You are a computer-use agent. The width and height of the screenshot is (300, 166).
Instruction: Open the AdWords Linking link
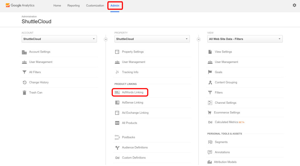pyautogui.click(x=133, y=92)
